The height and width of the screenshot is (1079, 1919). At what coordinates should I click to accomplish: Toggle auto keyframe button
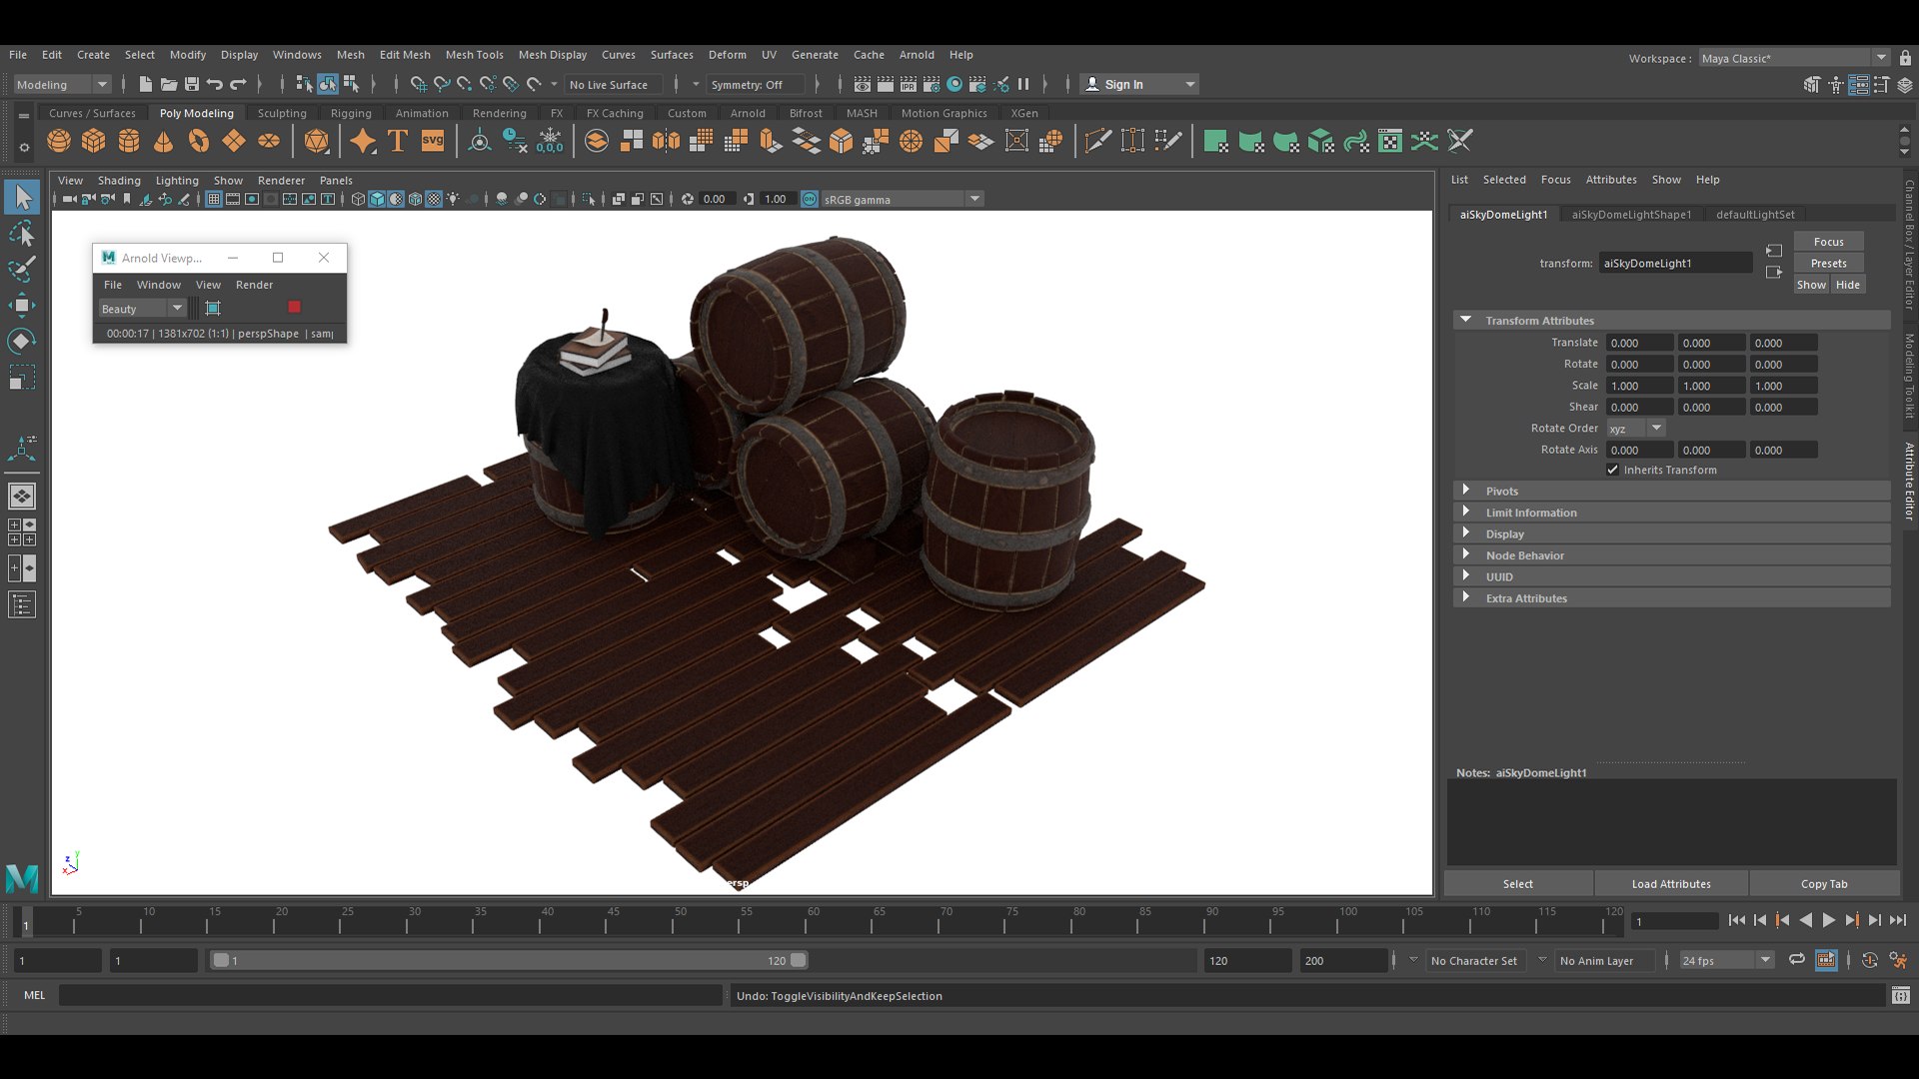1869,960
